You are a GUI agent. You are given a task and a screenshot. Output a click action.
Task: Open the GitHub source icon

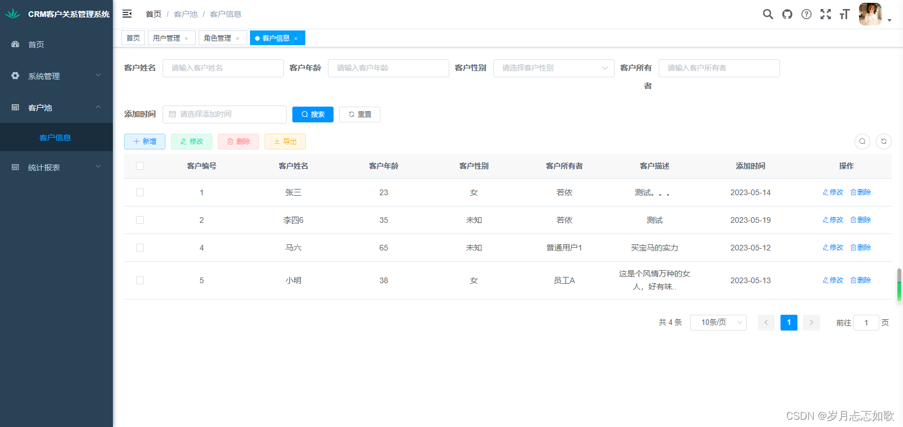(x=787, y=14)
